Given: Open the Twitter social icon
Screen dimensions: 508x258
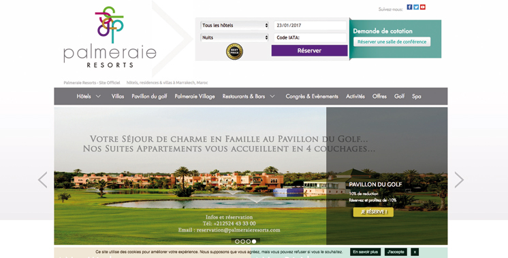Looking at the screenshot, I should [416, 7].
